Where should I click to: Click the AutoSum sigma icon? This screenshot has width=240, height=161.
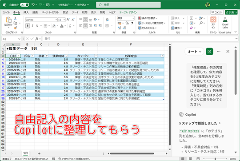pyautogui.click(x=191, y=18)
